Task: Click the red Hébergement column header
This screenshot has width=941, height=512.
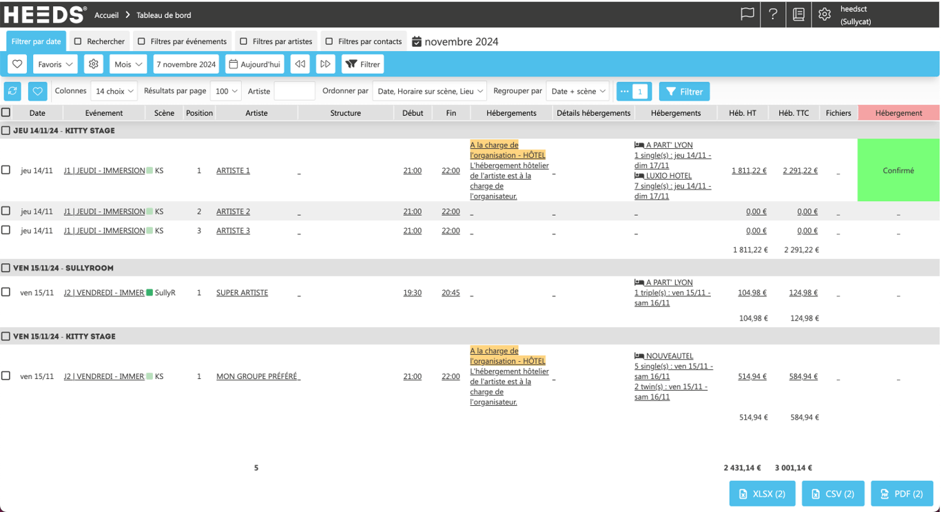Action: click(898, 113)
